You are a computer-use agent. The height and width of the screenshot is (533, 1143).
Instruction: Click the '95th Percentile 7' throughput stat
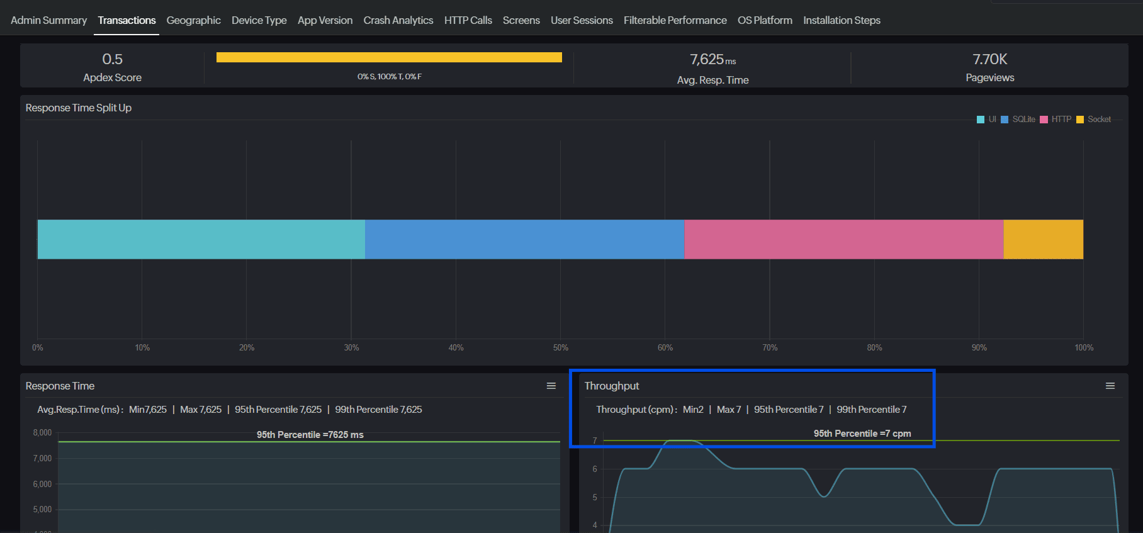coord(789,410)
